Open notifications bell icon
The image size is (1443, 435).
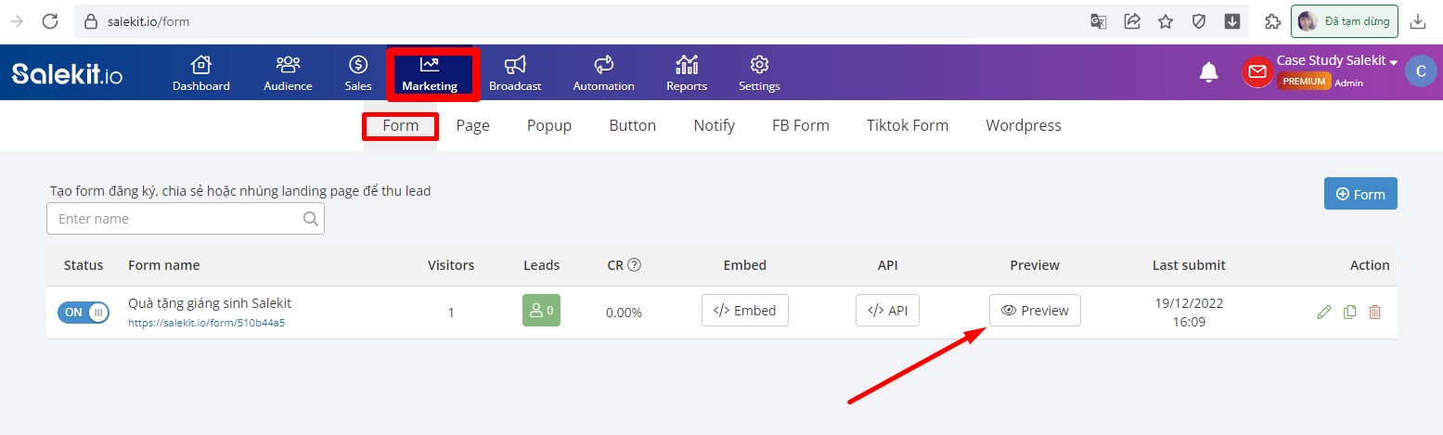pos(1208,72)
